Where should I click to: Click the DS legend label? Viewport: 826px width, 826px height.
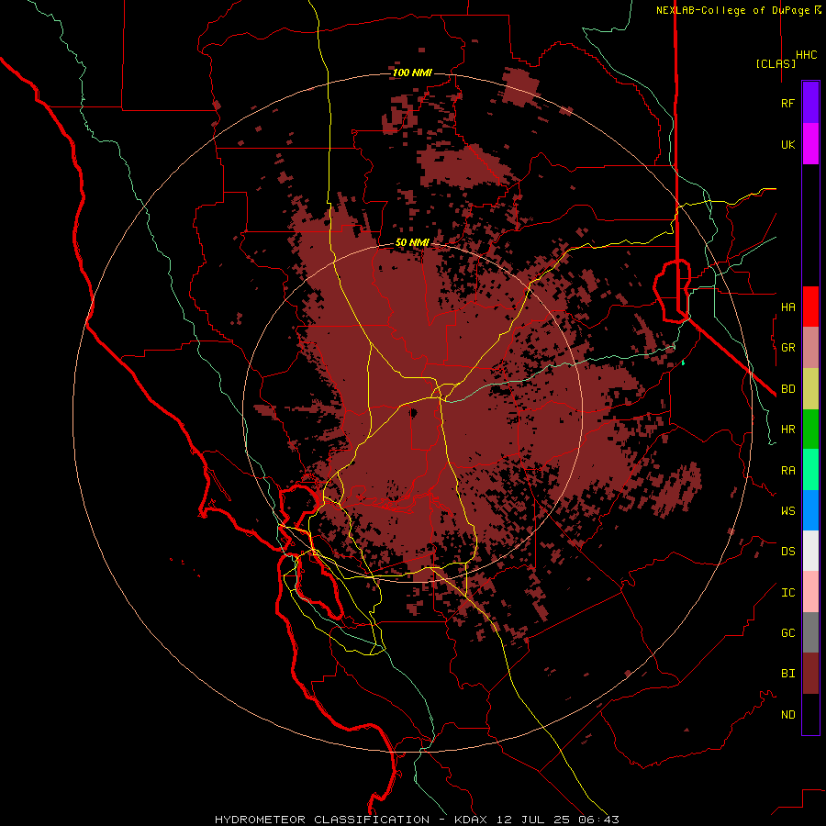787,552
